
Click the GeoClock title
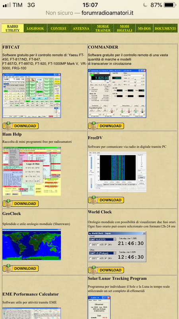pyautogui.click(x=12, y=214)
